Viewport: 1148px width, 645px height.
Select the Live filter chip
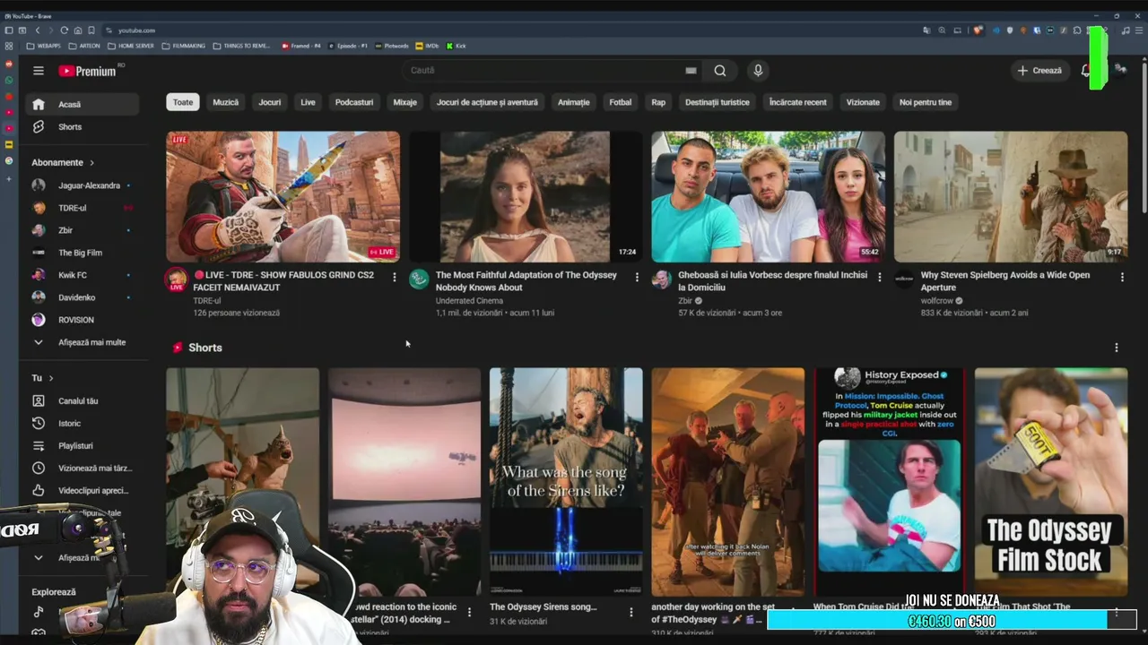pyautogui.click(x=308, y=102)
